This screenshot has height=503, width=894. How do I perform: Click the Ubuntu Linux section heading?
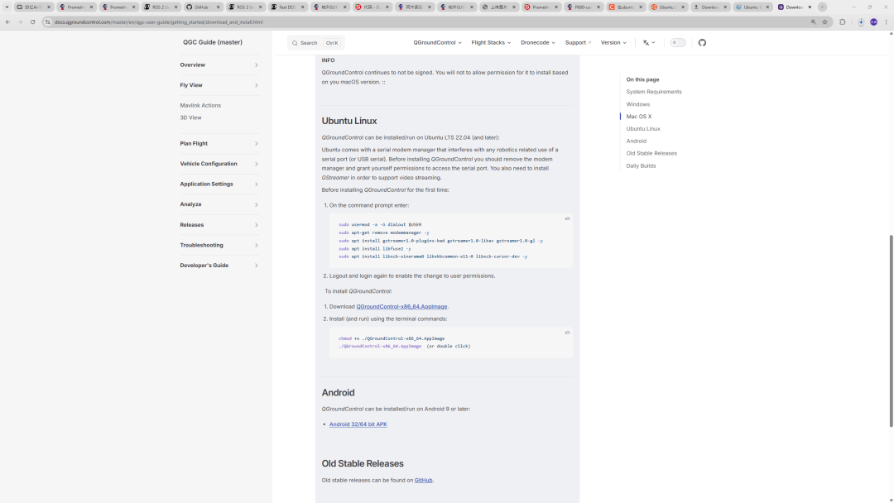point(349,121)
